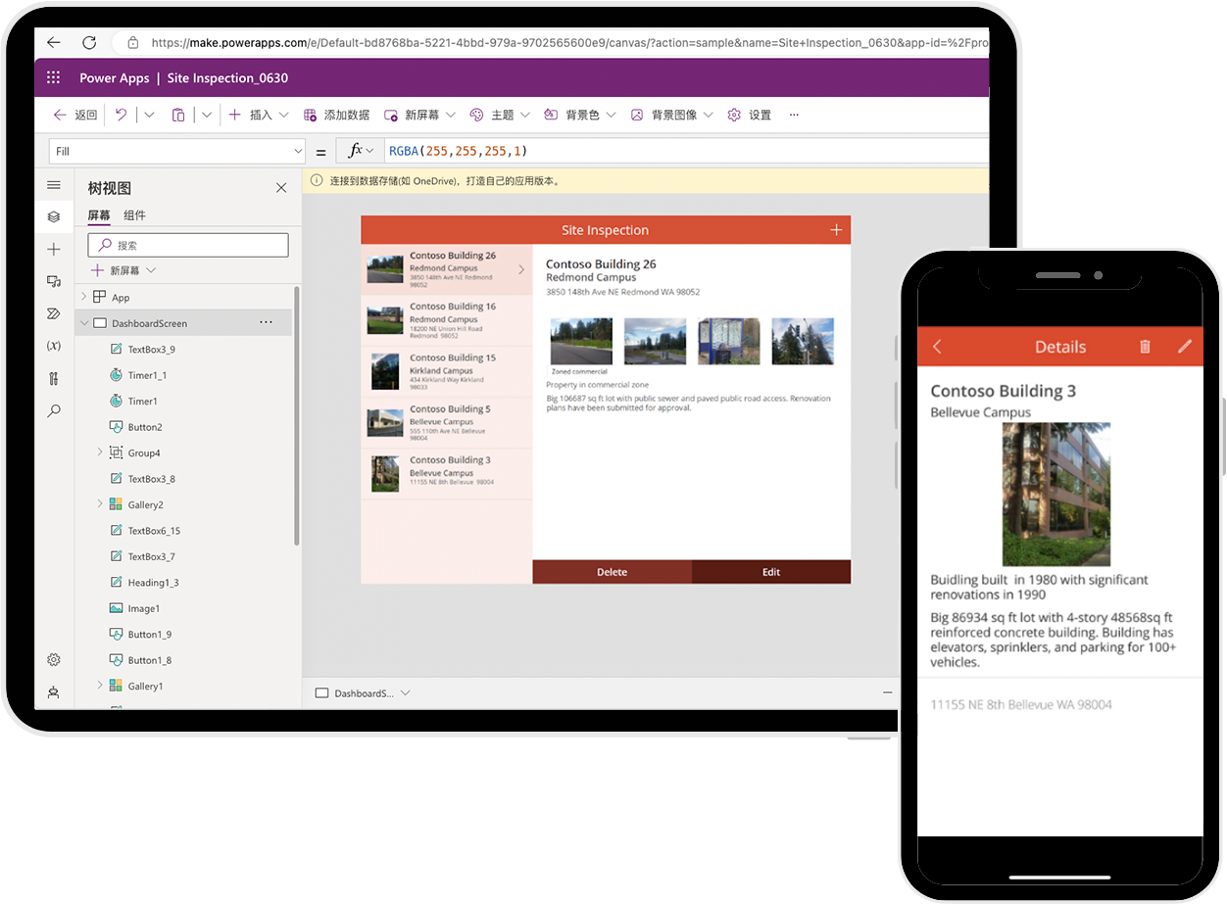The height and width of the screenshot is (904, 1227).
Task: Select Contoso Building 5 gallery item
Action: (x=447, y=422)
